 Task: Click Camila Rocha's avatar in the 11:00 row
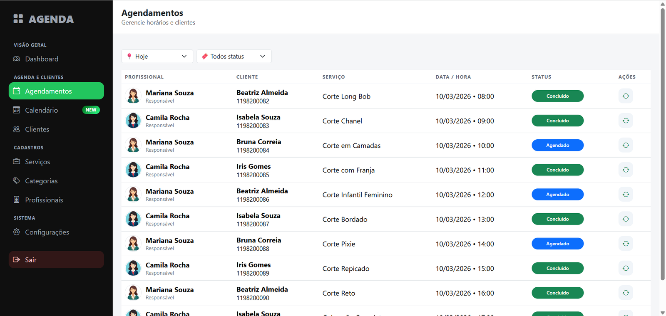[133, 170]
